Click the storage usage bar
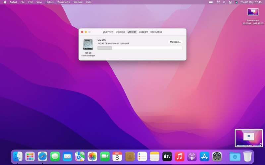 tap(140, 48)
